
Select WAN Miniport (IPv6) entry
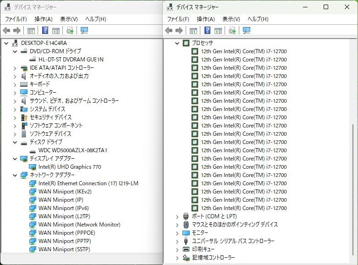[x=63, y=208]
